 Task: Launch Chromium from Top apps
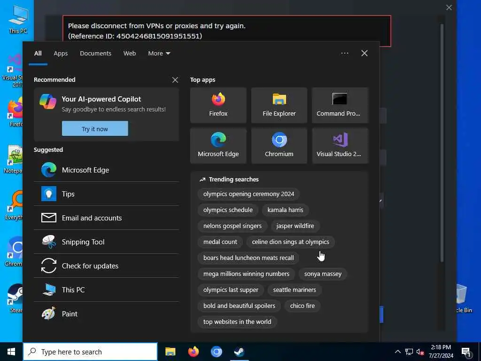[x=279, y=146]
